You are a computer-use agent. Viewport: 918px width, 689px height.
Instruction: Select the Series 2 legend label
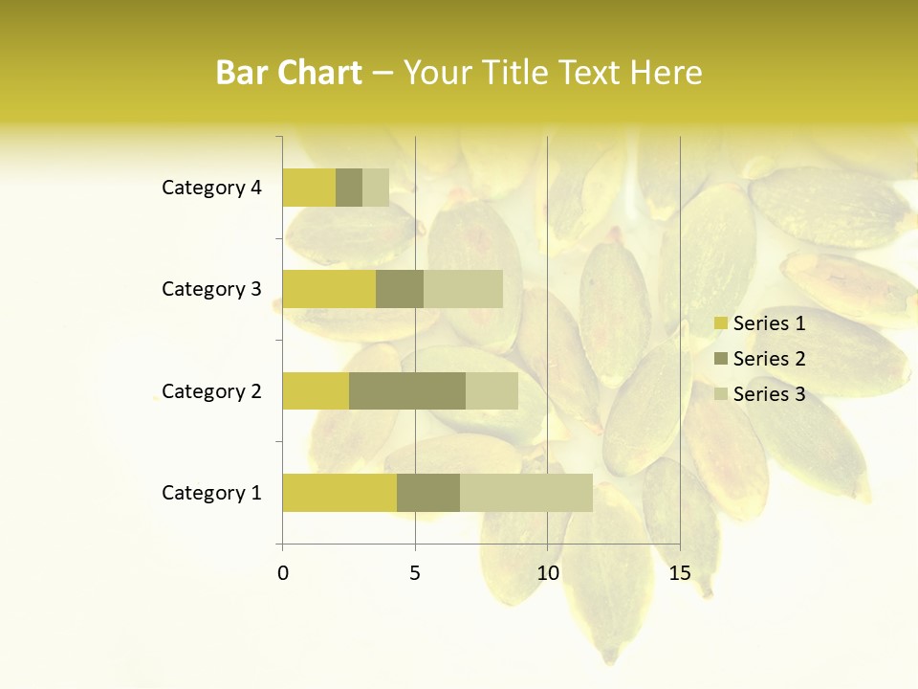click(x=769, y=358)
